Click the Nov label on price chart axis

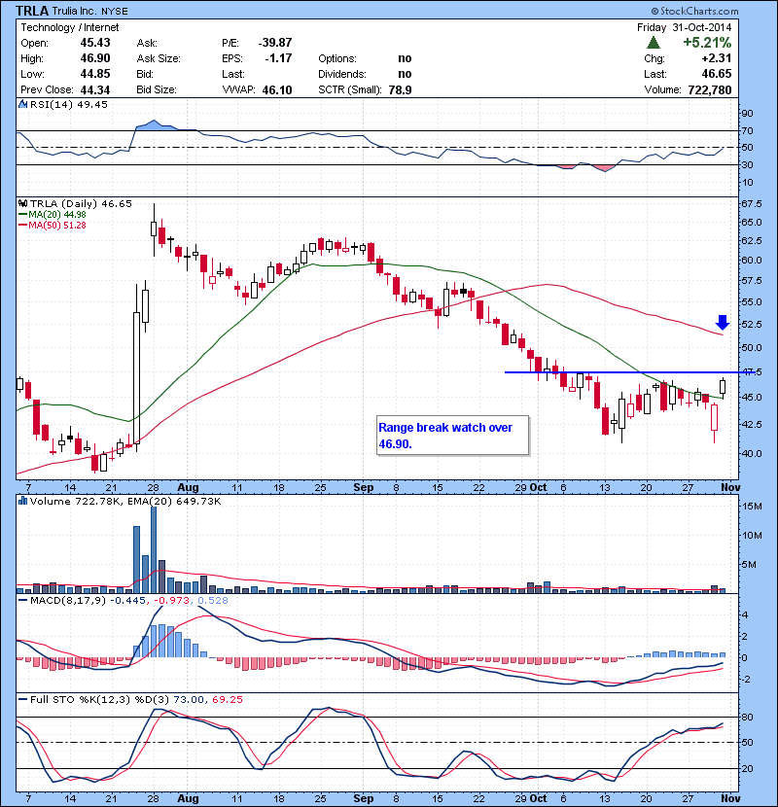(x=730, y=487)
